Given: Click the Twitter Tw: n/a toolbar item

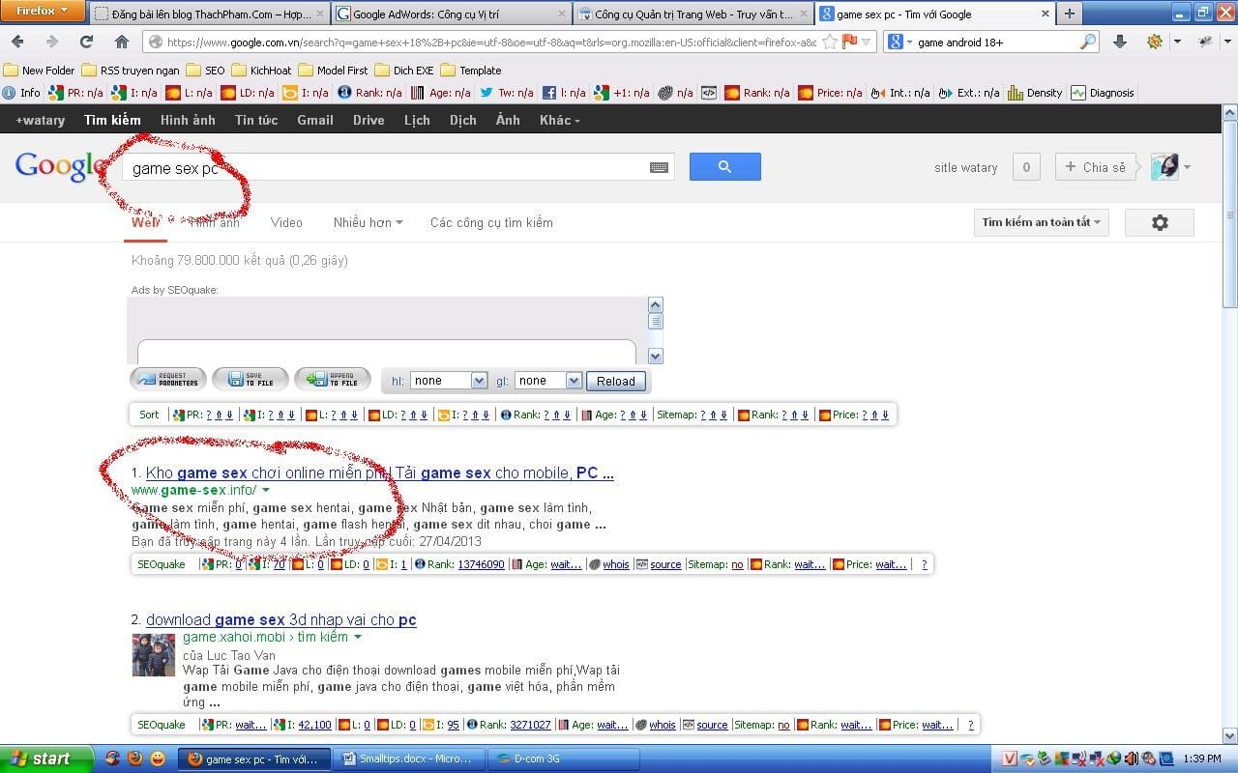Looking at the screenshot, I should 506,93.
